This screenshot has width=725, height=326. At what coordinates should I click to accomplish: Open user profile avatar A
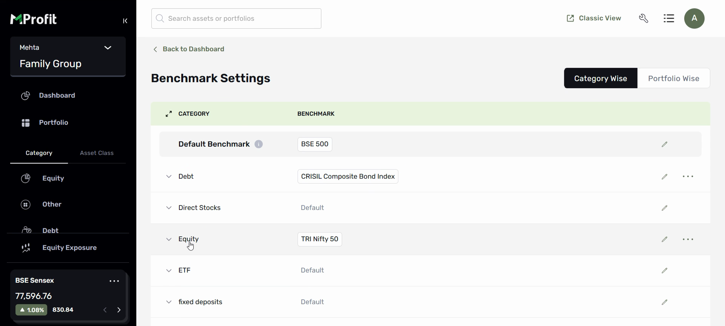point(694,18)
